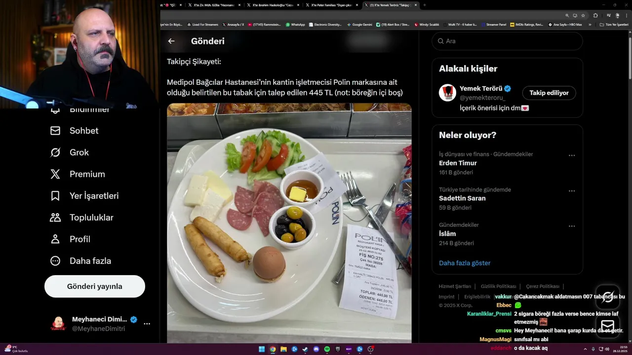632x355 pixels.
Task: Open Epic Games Launcher from taskbar
Action: click(338, 349)
